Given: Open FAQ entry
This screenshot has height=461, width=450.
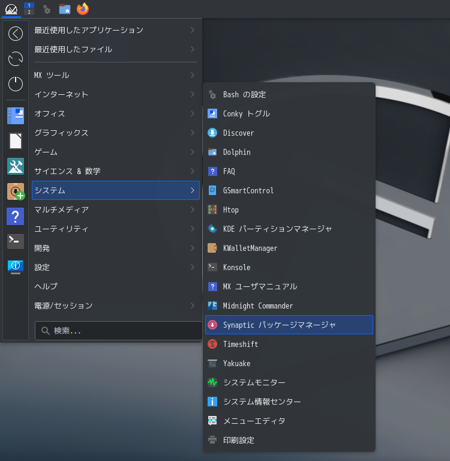Looking at the screenshot, I should (289, 171).
